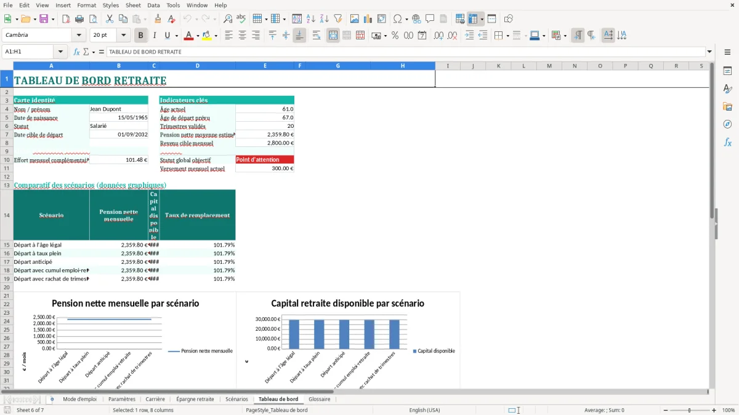Insert an image via toolbar icon

(354, 19)
